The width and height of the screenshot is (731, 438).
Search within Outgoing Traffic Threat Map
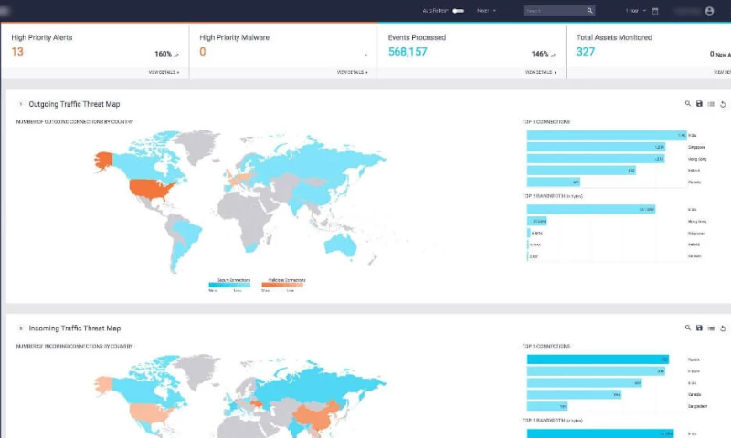tap(688, 104)
